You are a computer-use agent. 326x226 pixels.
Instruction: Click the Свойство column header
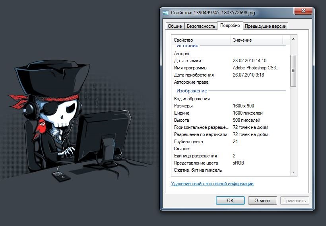pyautogui.click(x=201, y=40)
